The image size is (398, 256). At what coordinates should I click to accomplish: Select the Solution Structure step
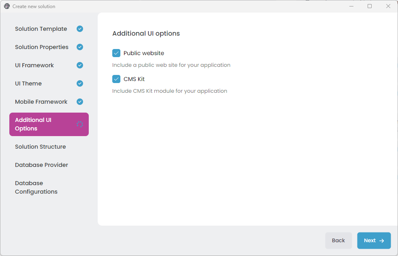point(41,147)
